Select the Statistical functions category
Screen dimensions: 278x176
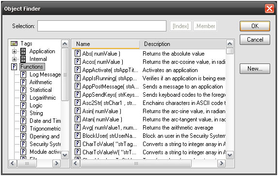(x=41, y=90)
